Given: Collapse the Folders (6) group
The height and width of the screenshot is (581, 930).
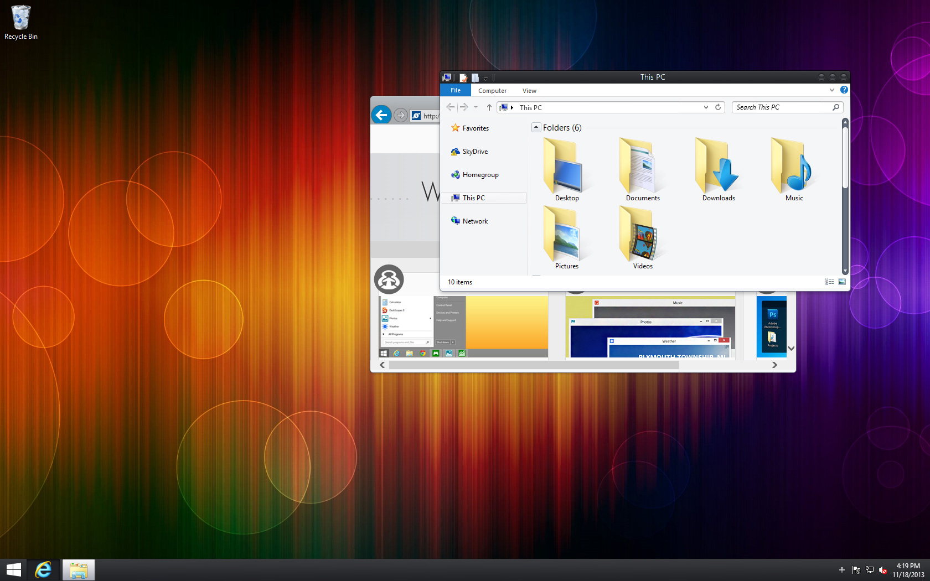Looking at the screenshot, I should 536,127.
